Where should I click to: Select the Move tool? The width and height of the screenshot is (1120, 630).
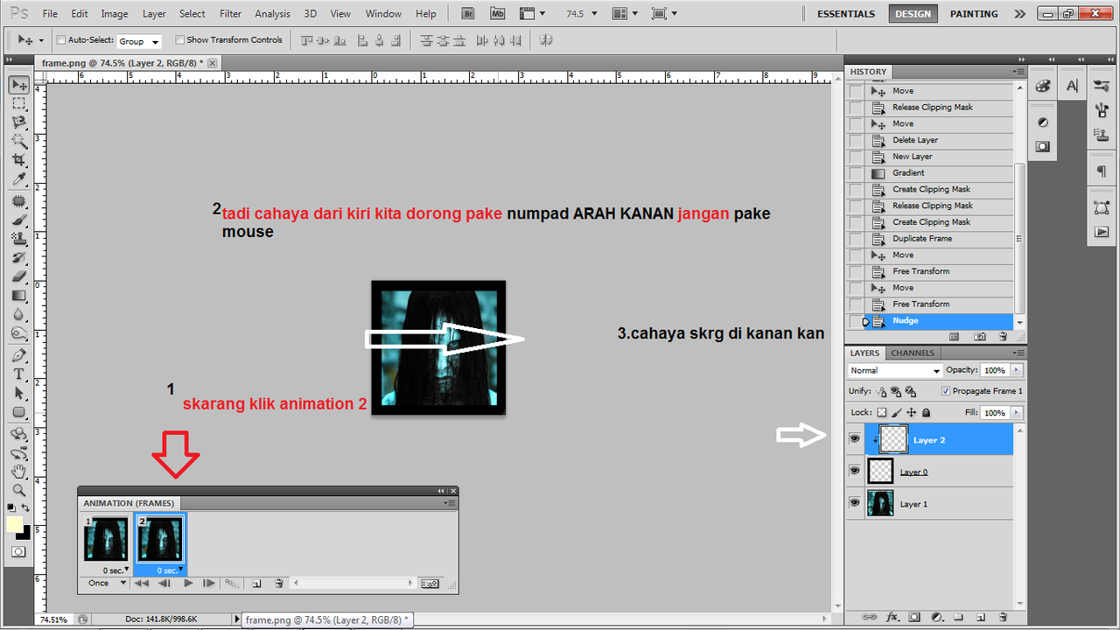click(x=19, y=84)
